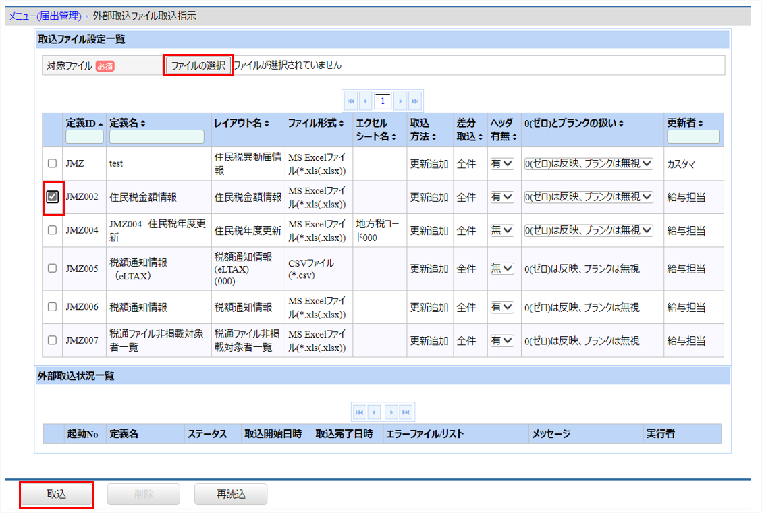
Task: Click 定義ID filter input field
Action: (84, 136)
